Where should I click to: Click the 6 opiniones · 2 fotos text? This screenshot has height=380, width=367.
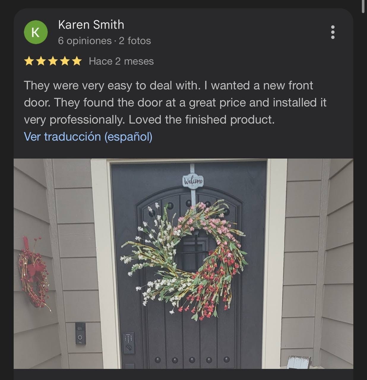coord(105,41)
